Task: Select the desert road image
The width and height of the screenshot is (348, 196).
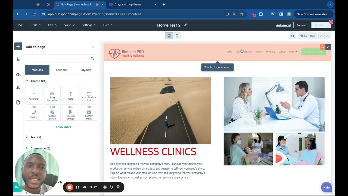Action: pos(161,111)
